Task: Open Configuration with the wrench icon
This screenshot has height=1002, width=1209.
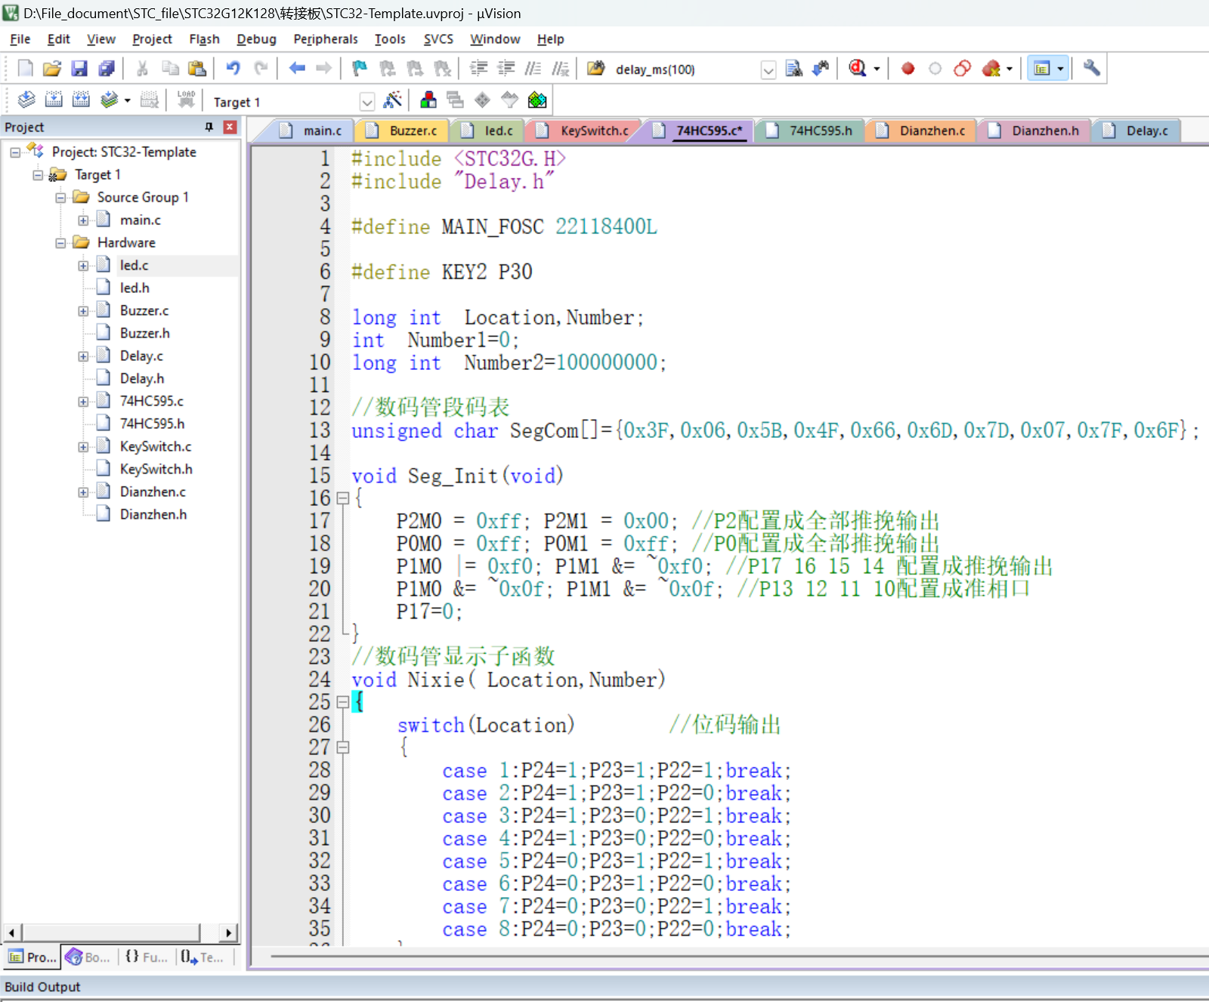Action: pyautogui.click(x=1091, y=69)
